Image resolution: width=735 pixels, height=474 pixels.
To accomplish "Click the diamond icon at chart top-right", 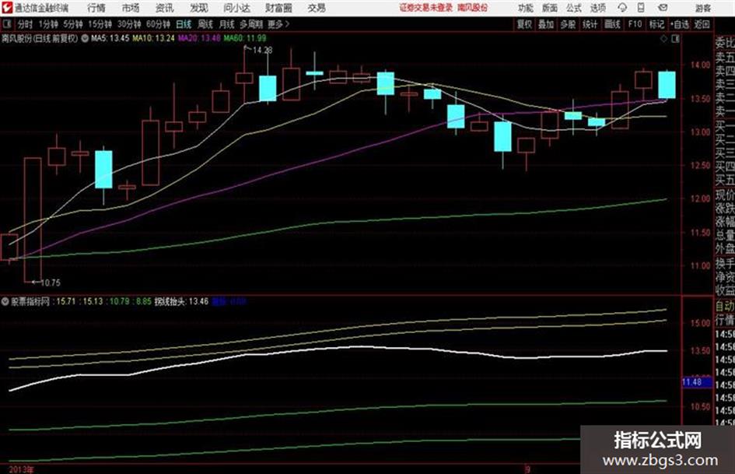I will [663, 39].
